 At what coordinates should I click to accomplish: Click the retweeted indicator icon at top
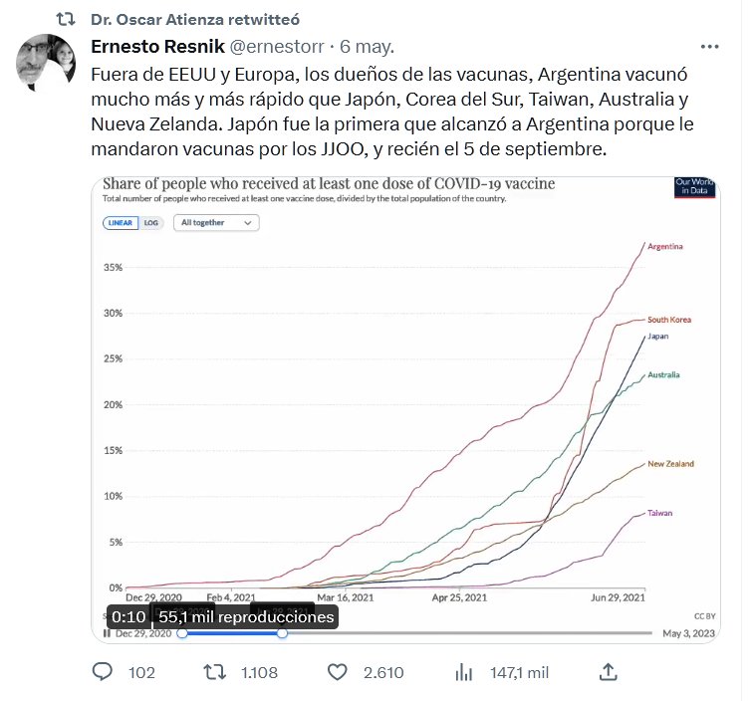tap(65, 20)
